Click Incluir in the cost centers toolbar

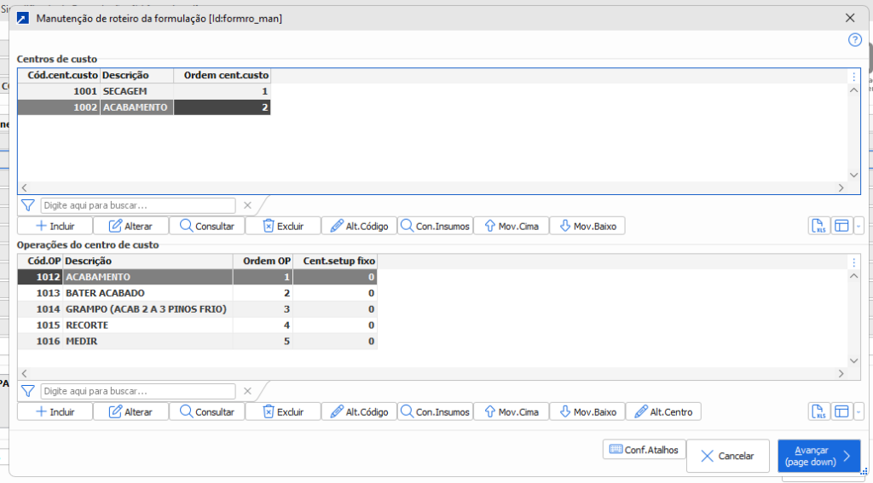pos(55,226)
